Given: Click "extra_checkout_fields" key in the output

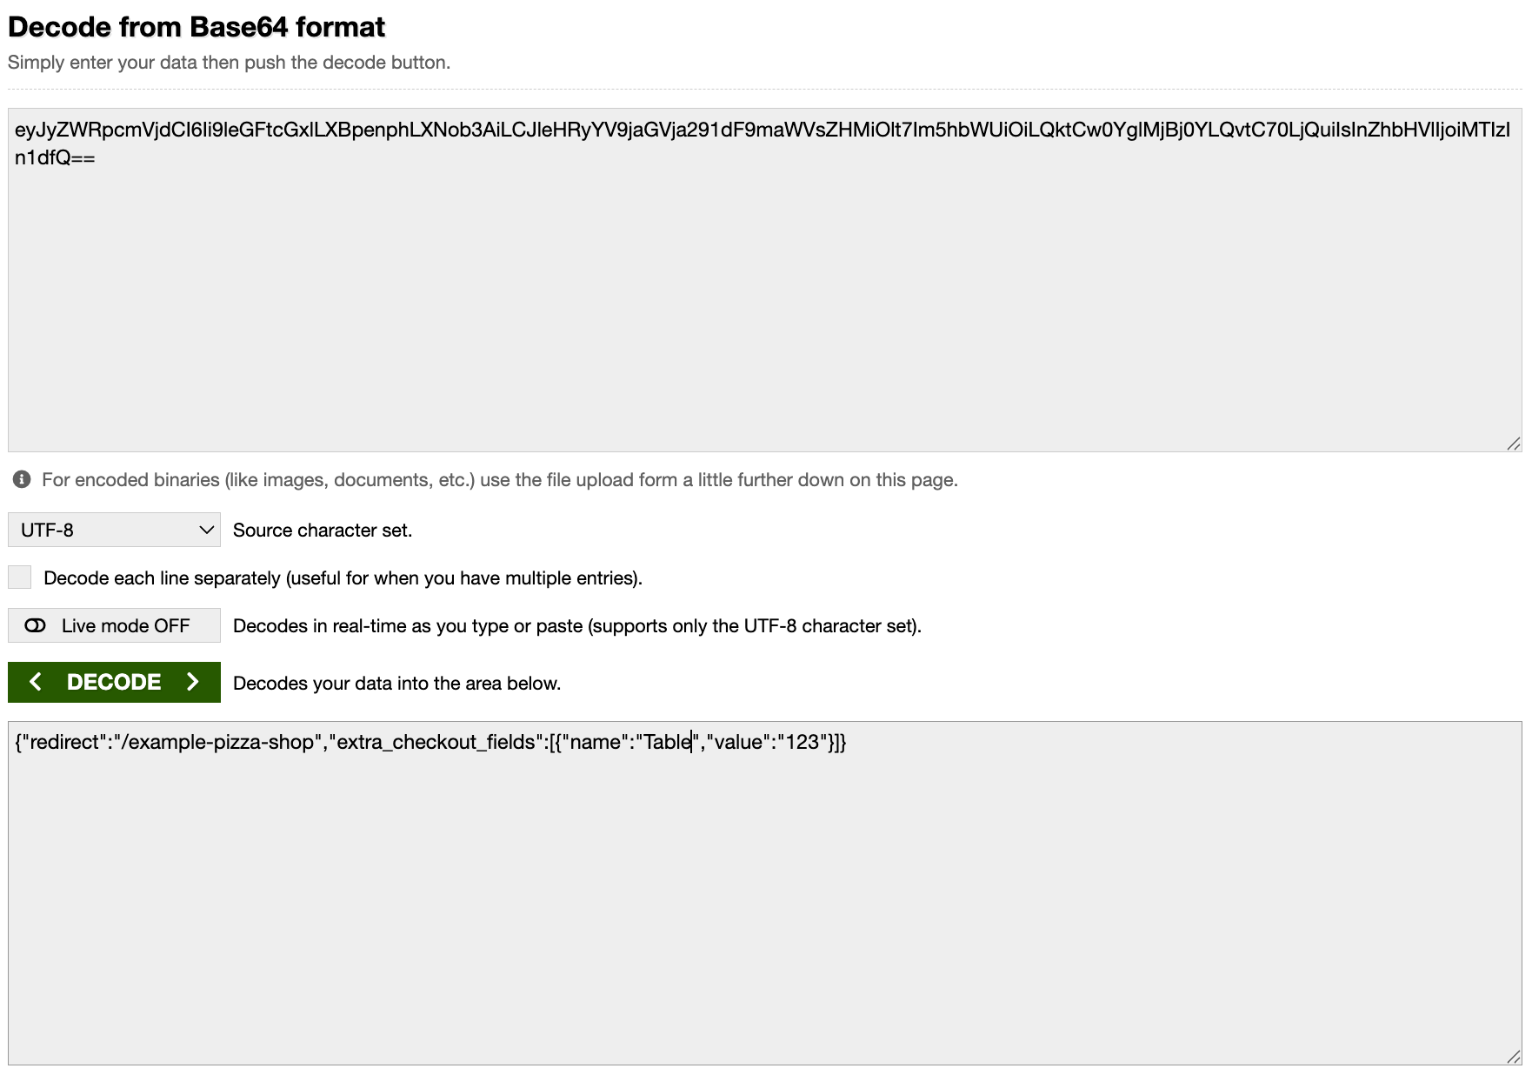Looking at the screenshot, I should coord(436,742).
